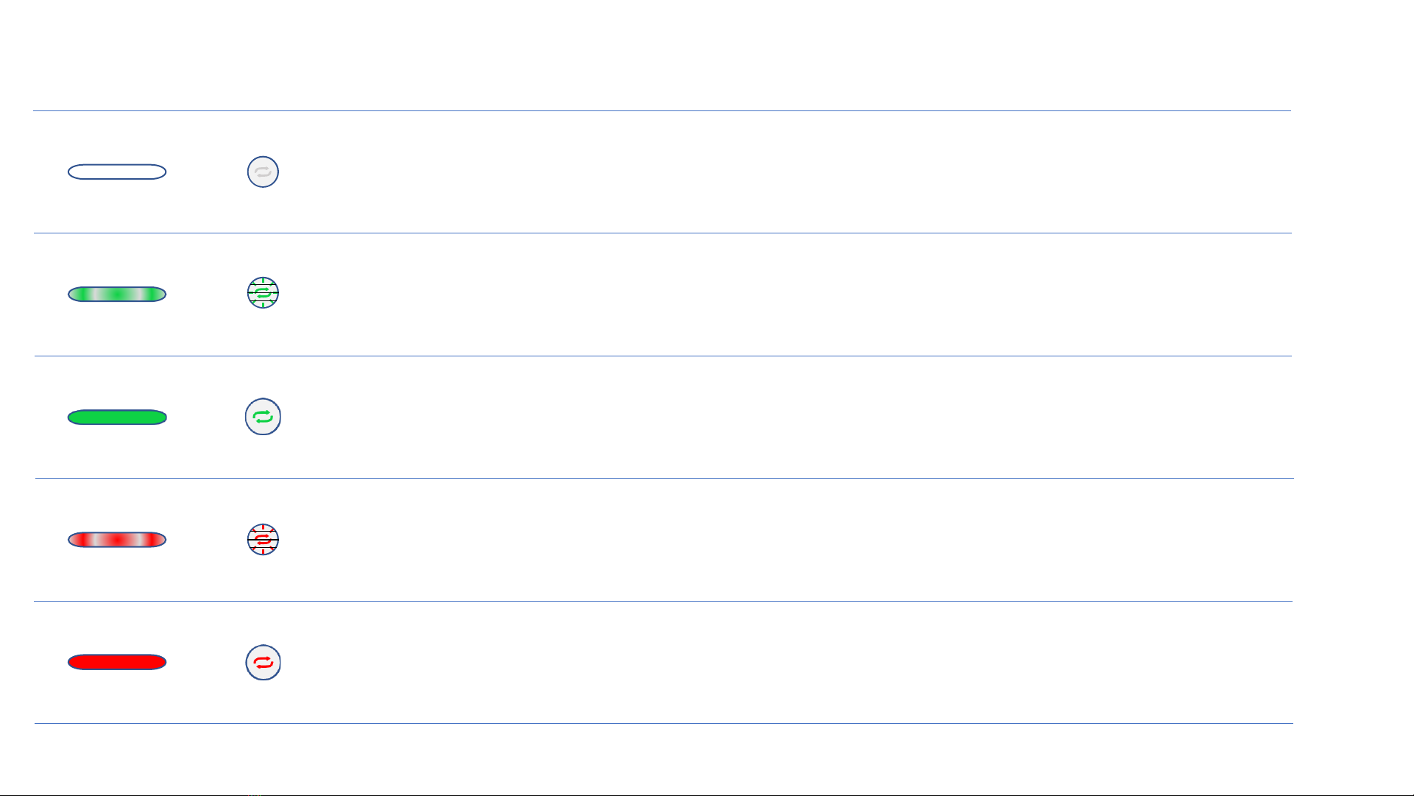Choose the green-and-white striped pill indicator
The height and width of the screenshot is (796, 1414).
click(x=117, y=295)
